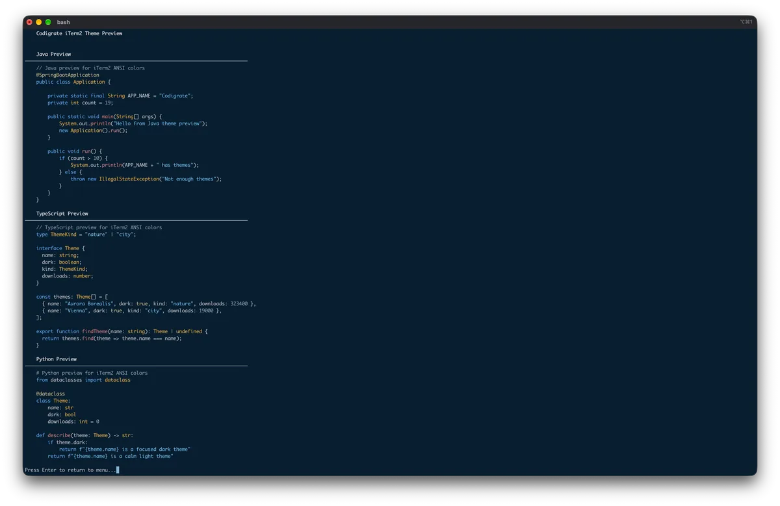The image size is (780, 506).
Task: Click the "downloads: number;" field line
Action: click(x=68, y=276)
